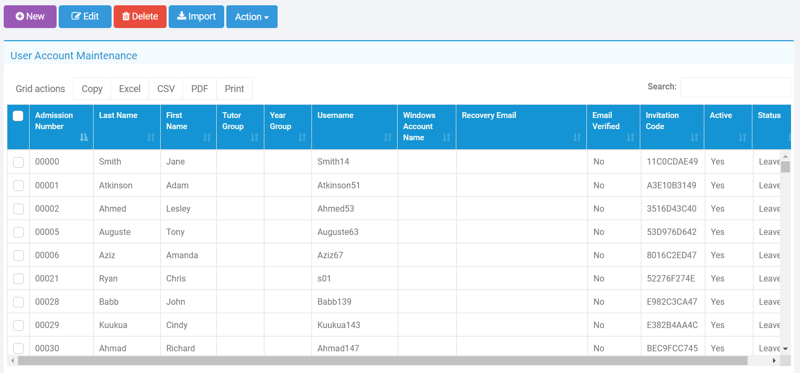The height and width of the screenshot is (373, 800).
Task: Check the row checkbox for Amanda Aziz
Action: [18, 255]
